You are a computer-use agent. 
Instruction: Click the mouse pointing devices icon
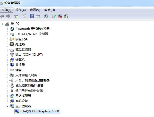(x=12, y=86)
